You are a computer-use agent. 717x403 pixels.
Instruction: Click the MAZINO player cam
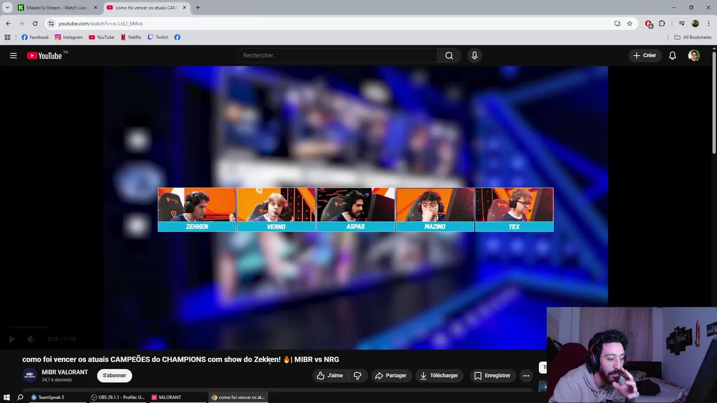point(435,209)
